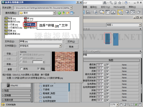Click the highlighted Material Editor icon
Image resolution: width=143 pixels, height=107 pixels.
point(120,12)
